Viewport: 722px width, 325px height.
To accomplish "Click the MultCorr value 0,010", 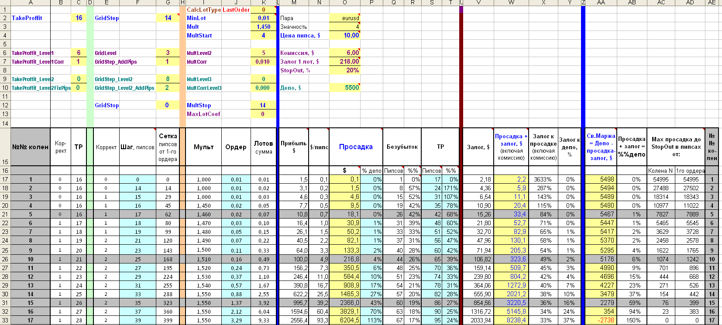I will [264, 62].
